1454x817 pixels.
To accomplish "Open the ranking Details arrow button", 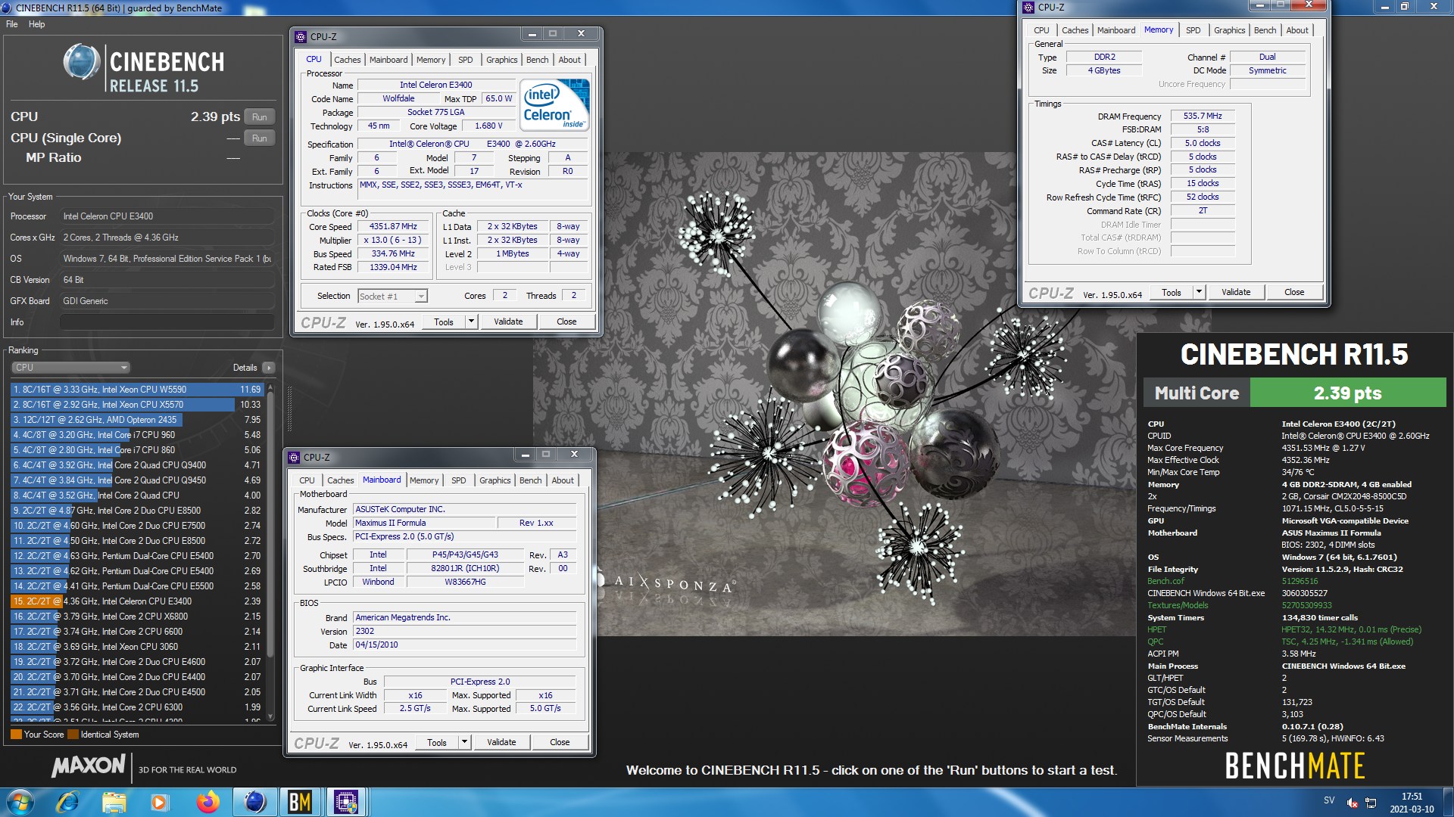I will 268,368.
